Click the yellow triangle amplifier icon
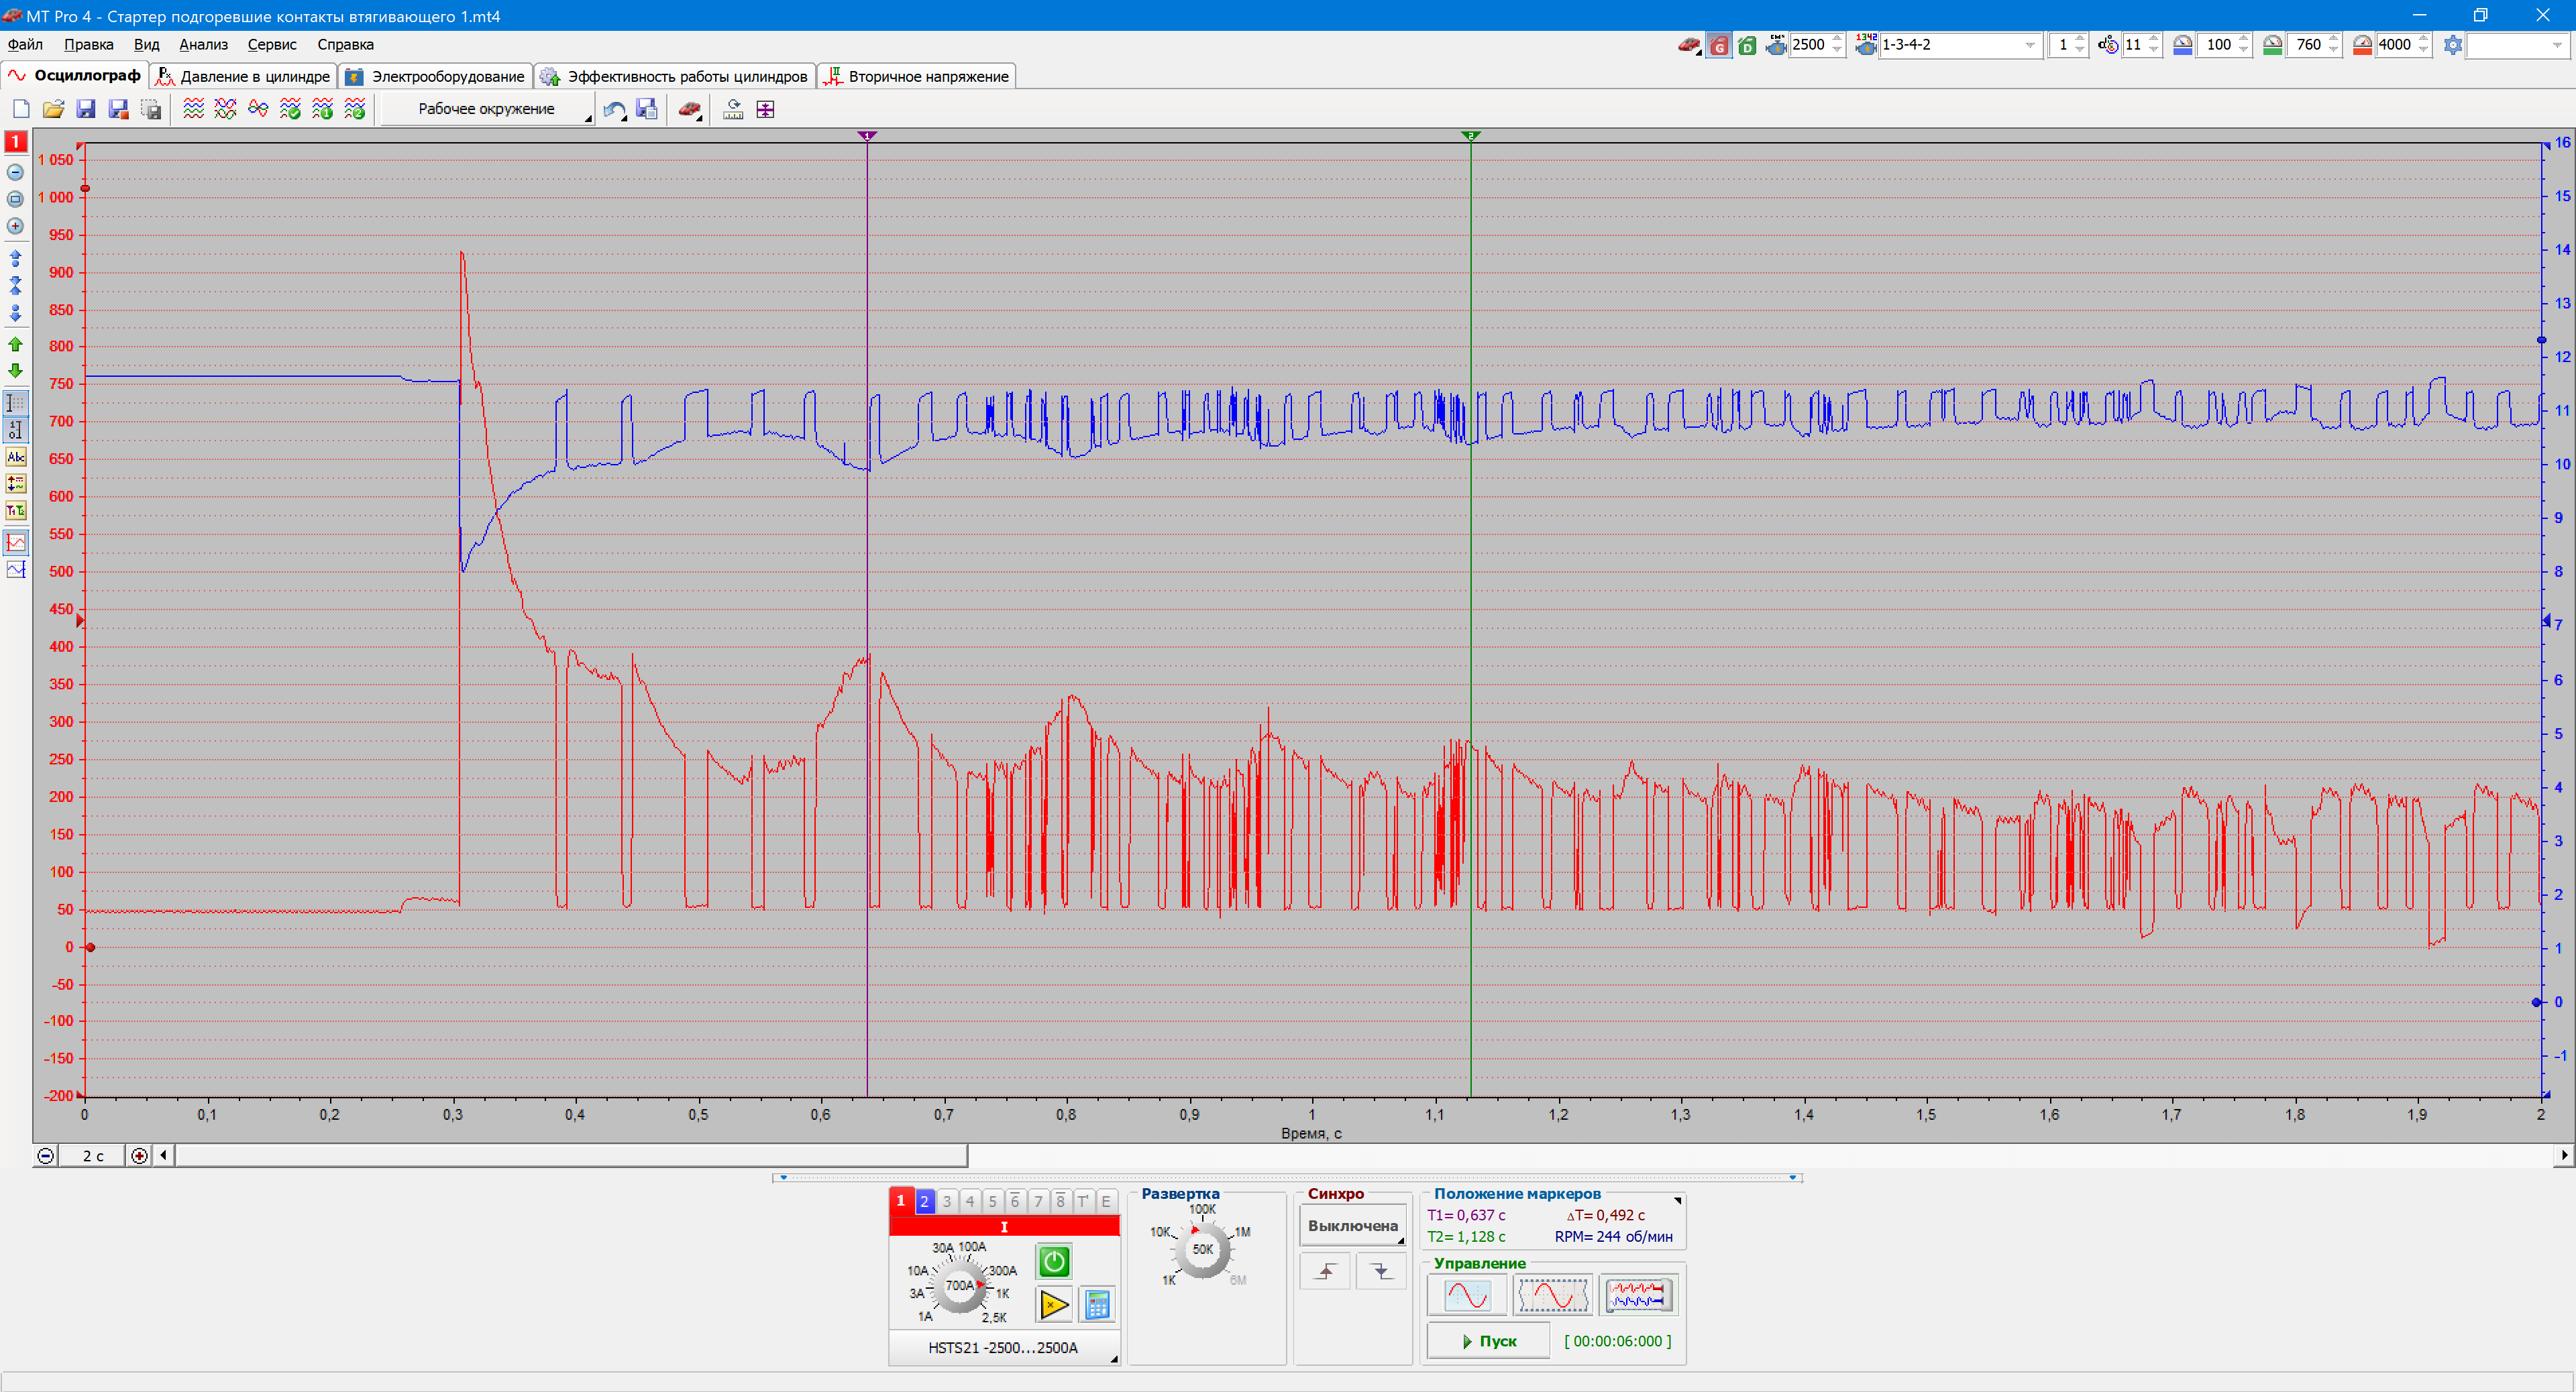Image resolution: width=2576 pixels, height=1392 pixels. [1053, 1304]
